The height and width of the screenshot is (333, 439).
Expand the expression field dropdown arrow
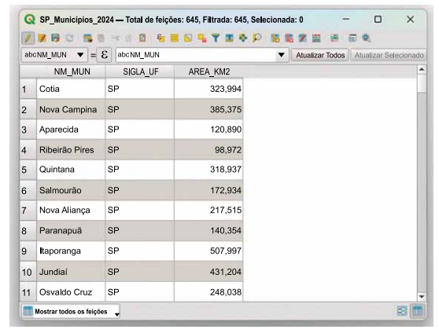pyautogui.click(x=282, y=55)
